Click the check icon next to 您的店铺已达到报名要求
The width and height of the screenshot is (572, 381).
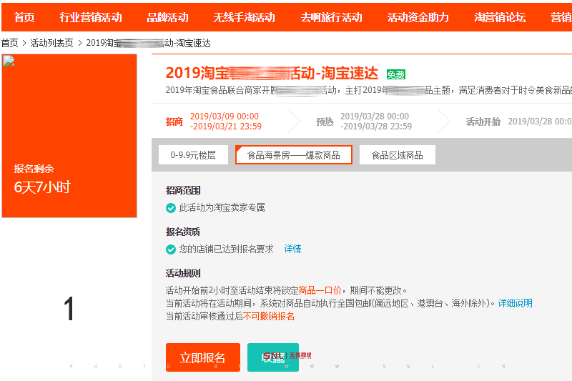(x=171, y=249)
